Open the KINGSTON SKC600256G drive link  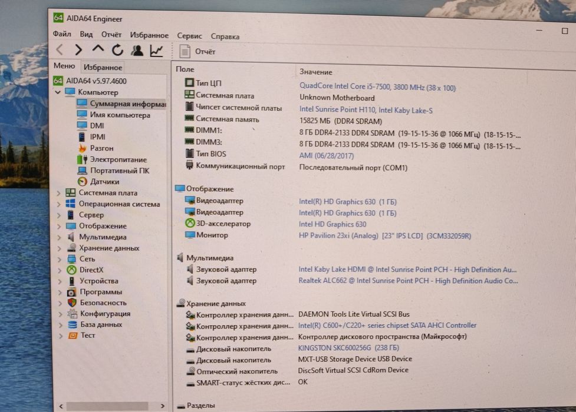coord(348,347)
